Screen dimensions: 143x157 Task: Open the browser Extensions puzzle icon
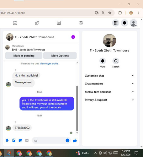coord(120,13)
